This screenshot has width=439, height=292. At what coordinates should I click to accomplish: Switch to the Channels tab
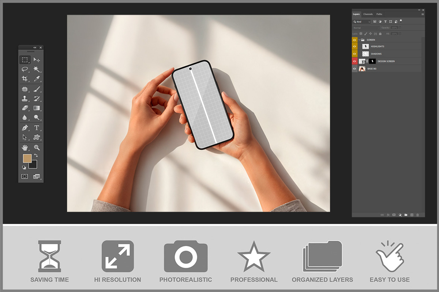click(x=368, y=14)
